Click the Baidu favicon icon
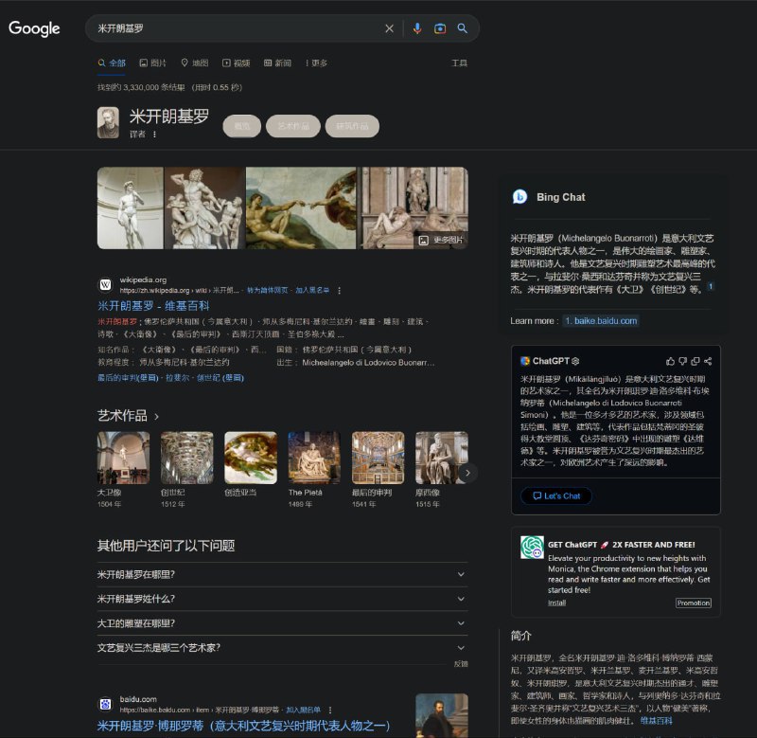Viewport: 757px width, 738px height. (105, 704)
